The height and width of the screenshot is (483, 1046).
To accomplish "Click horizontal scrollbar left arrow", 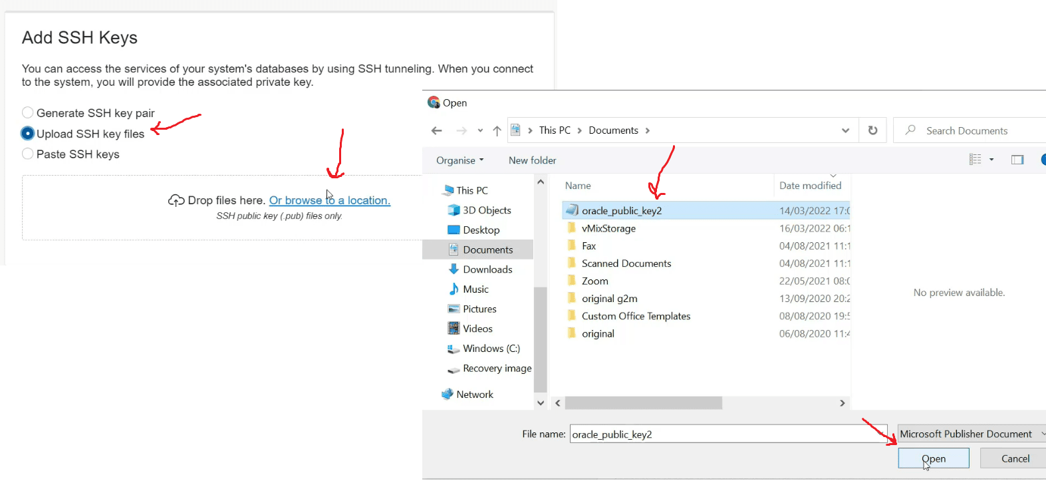I will pos(558,403).
